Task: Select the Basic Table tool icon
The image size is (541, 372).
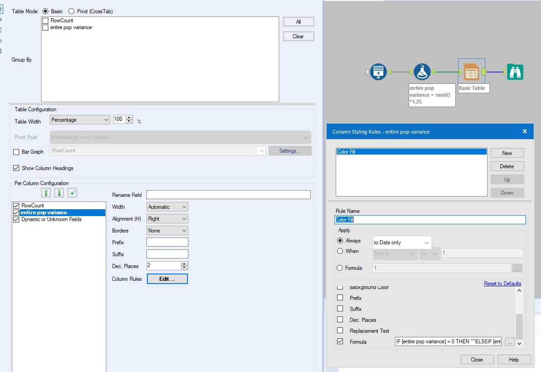Action: point(472,72)
